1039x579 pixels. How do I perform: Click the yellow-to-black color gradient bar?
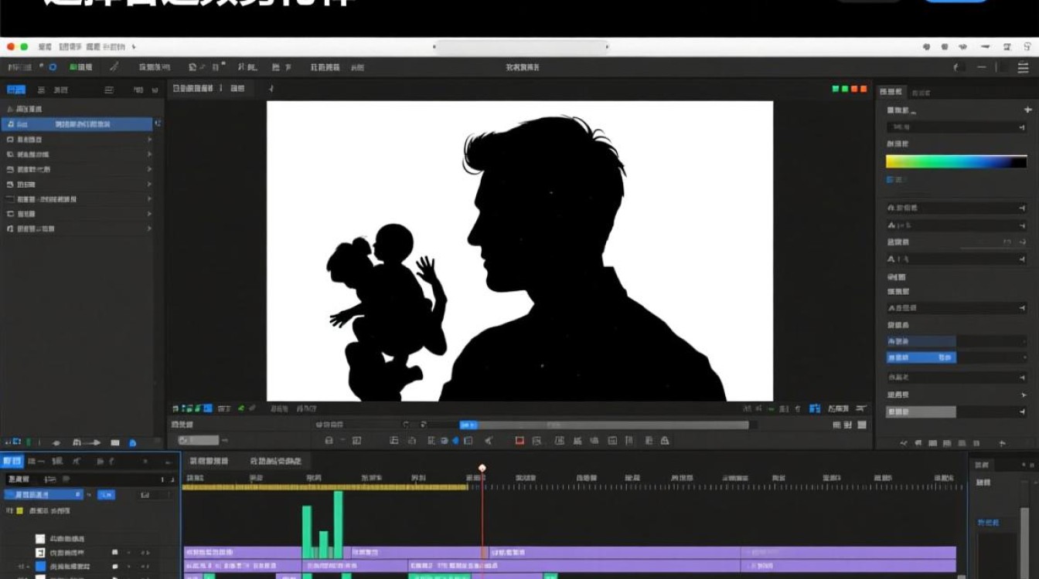(x=956, y=162)
